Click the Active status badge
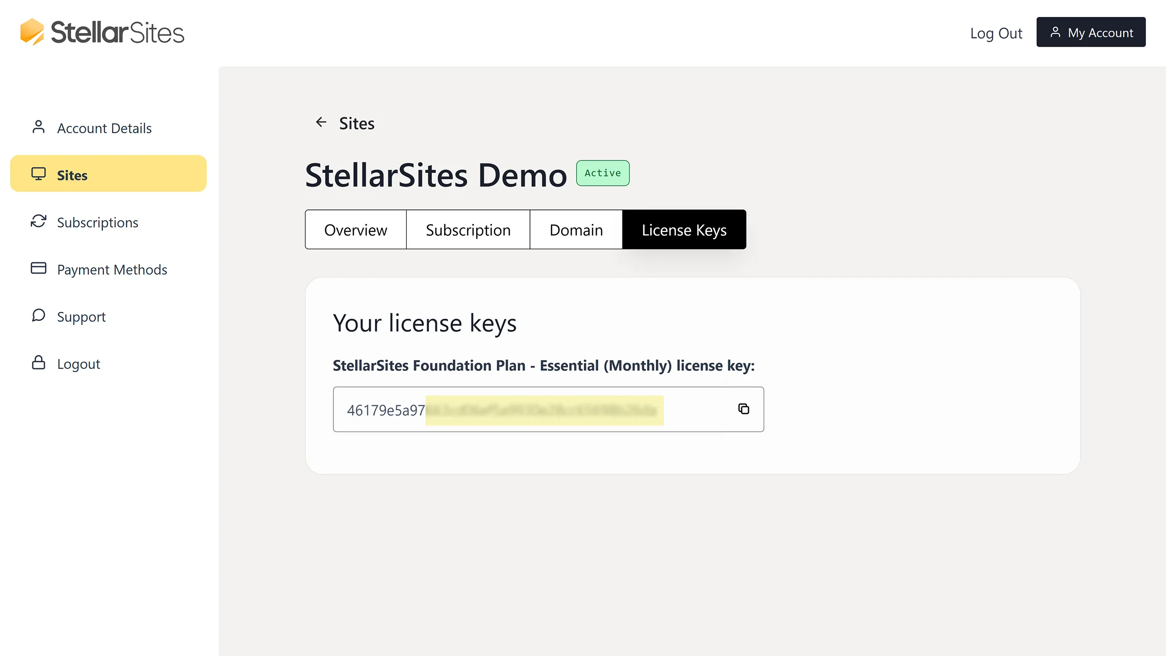 (x=602, y=173)
